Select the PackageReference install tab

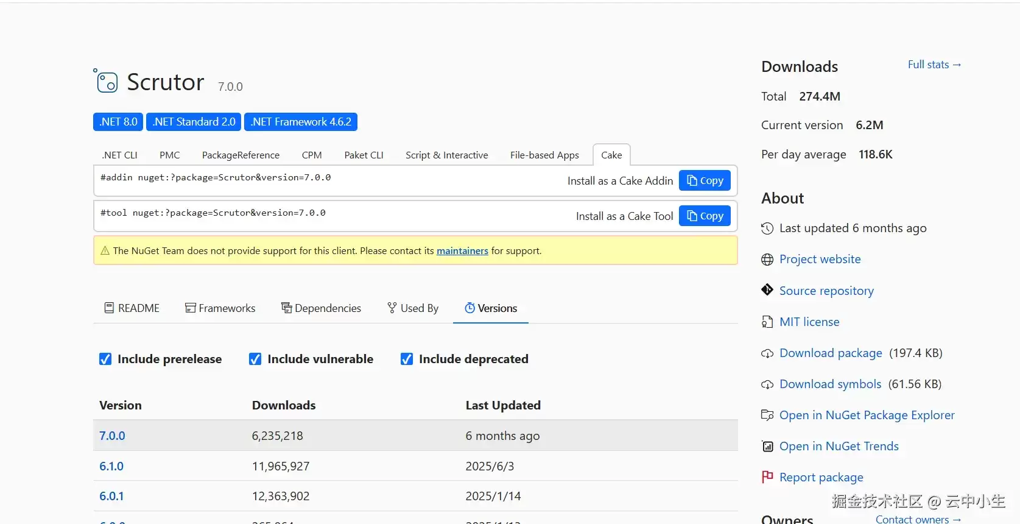click(x=241, y=155)
